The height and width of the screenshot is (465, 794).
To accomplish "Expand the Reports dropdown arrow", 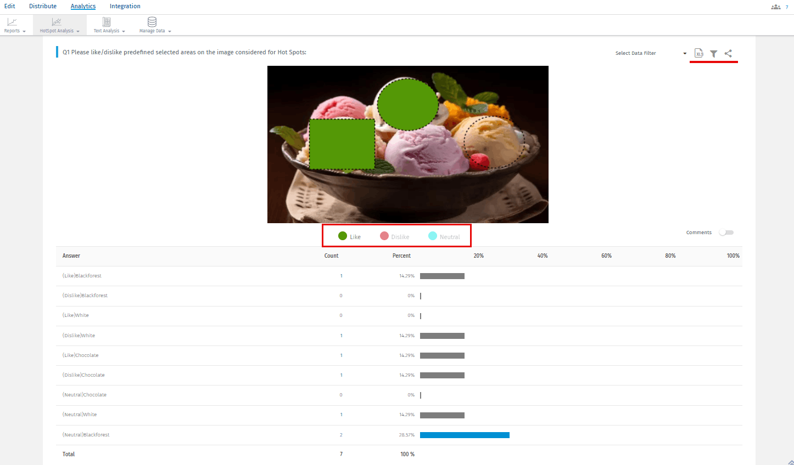I will (x=24, y=31).
